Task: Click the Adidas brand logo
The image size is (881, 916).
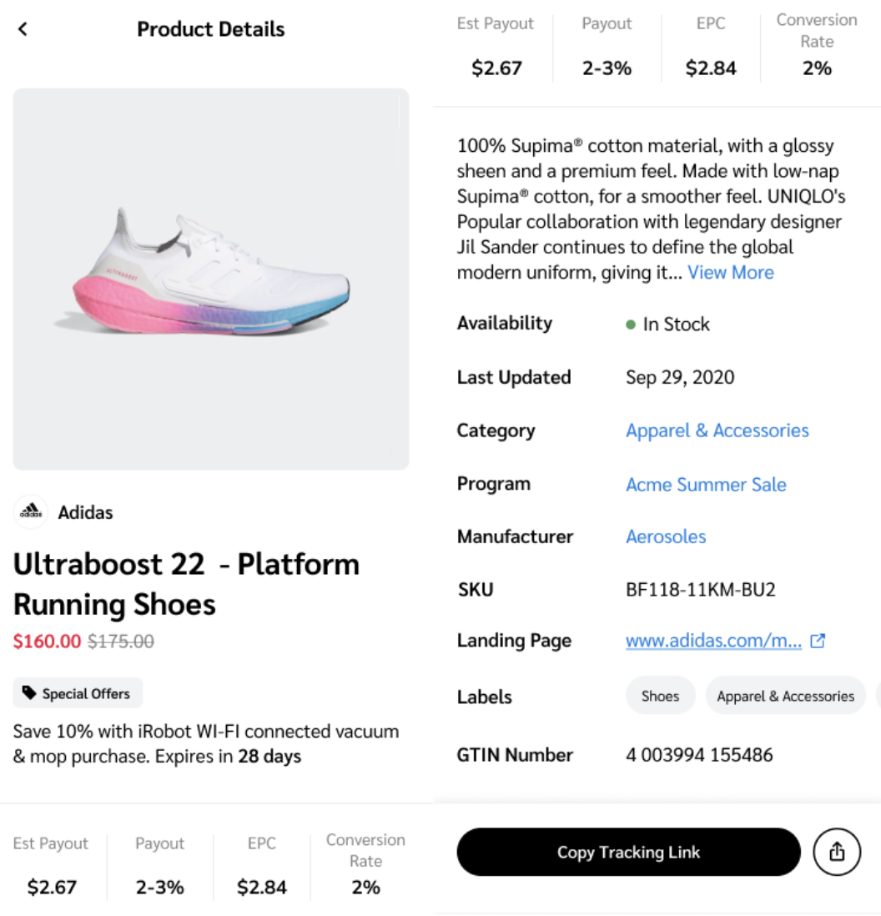Action: click(31, 512)
